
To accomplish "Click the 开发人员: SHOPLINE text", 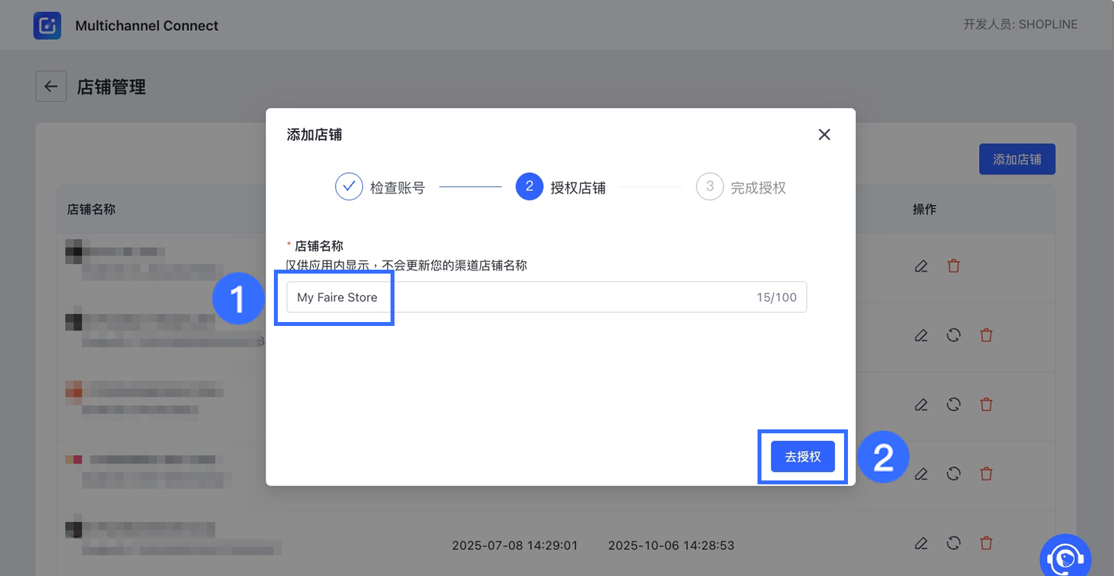I will pos(1020,24).
